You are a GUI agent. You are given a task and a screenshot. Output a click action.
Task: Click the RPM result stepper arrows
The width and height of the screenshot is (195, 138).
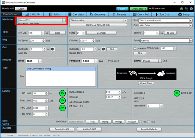click(40, 61)
